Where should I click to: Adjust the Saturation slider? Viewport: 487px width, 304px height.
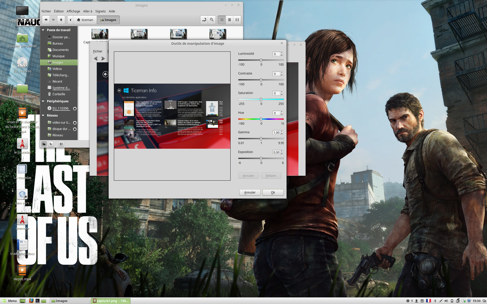pos(261,99)
